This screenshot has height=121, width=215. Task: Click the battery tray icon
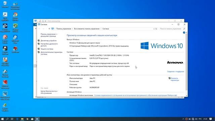[x=189, y=119]
